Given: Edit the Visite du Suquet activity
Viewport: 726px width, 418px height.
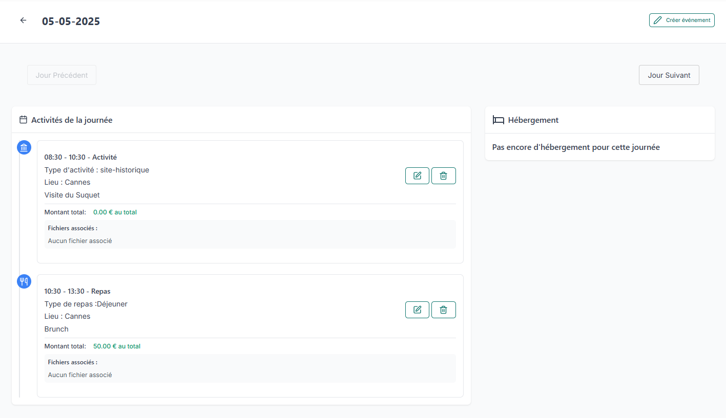Looking at the screenshot, I should pyautogui.click(x=417, y=175).
